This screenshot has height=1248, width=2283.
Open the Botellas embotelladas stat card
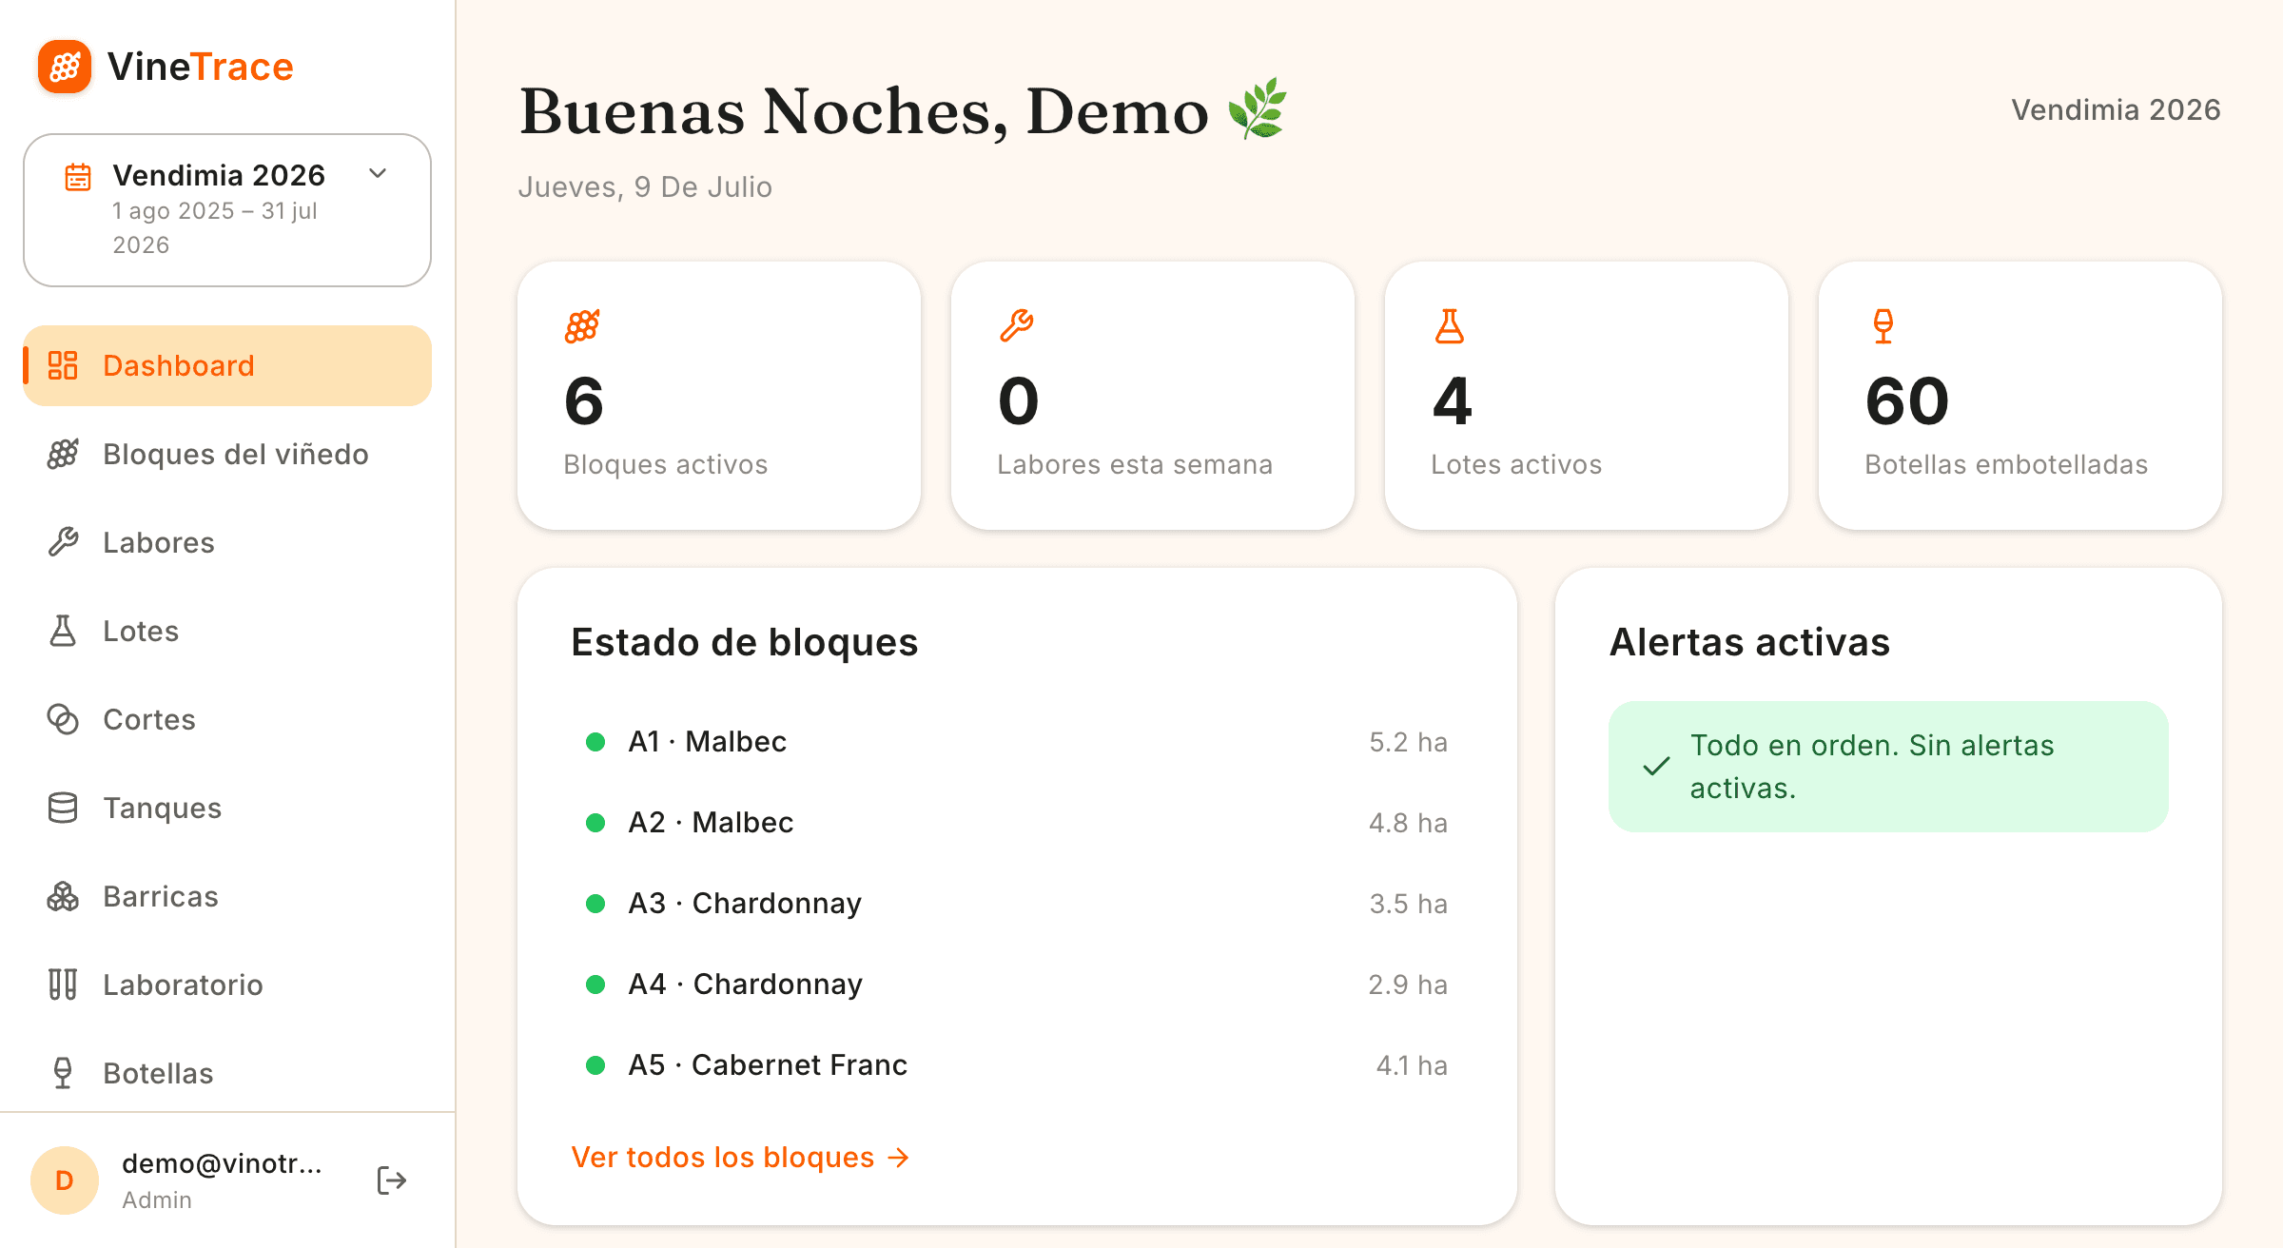click(2020, 396)
